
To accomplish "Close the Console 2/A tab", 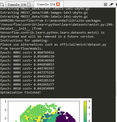I will click(58, 4).
